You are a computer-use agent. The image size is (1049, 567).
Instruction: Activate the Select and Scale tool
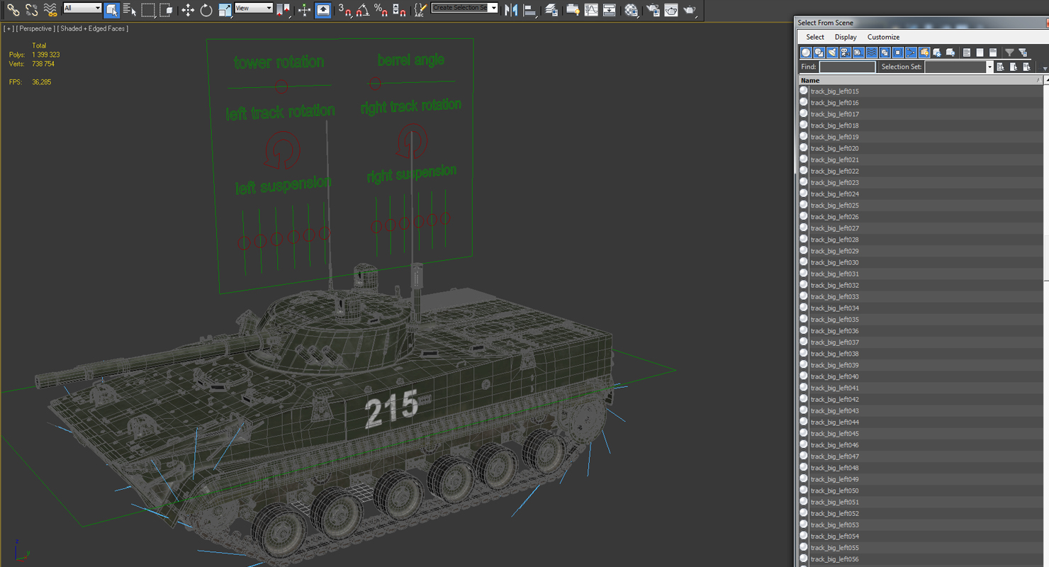[225, 10]
